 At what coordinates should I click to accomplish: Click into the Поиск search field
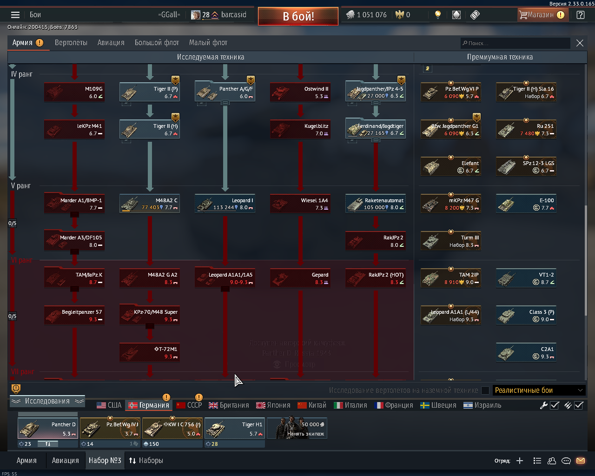(x=515, y=43)
